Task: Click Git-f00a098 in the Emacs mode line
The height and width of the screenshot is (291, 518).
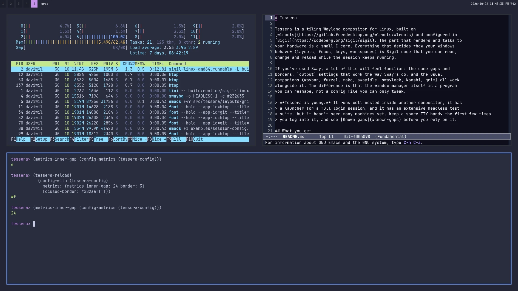Action: coord(357,137)
